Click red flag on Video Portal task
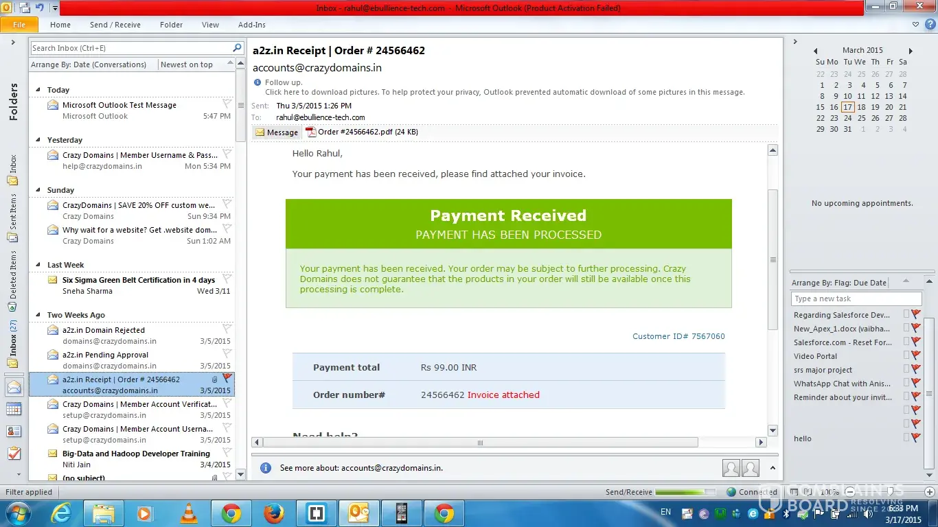 pos(915,355)
